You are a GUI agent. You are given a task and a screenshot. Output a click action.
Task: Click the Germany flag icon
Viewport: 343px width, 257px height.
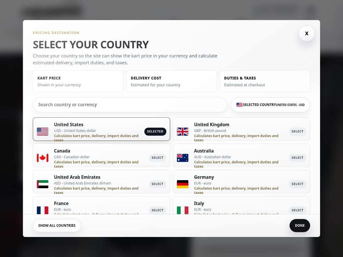[x=183, y=184]
